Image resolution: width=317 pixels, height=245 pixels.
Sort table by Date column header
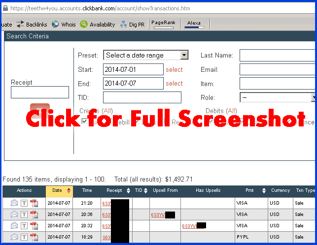[59, 190]
